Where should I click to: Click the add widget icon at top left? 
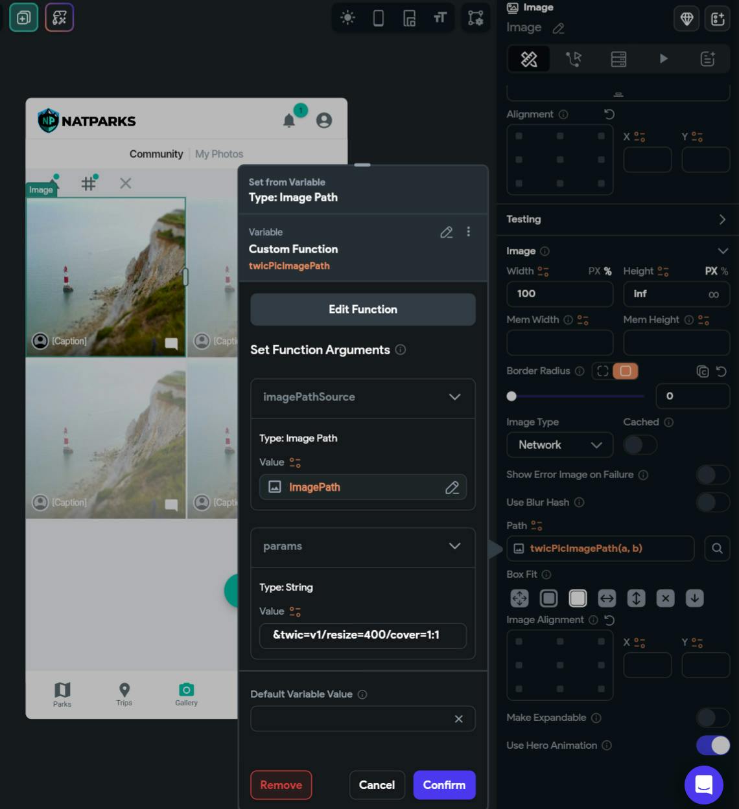click(23, 17)
